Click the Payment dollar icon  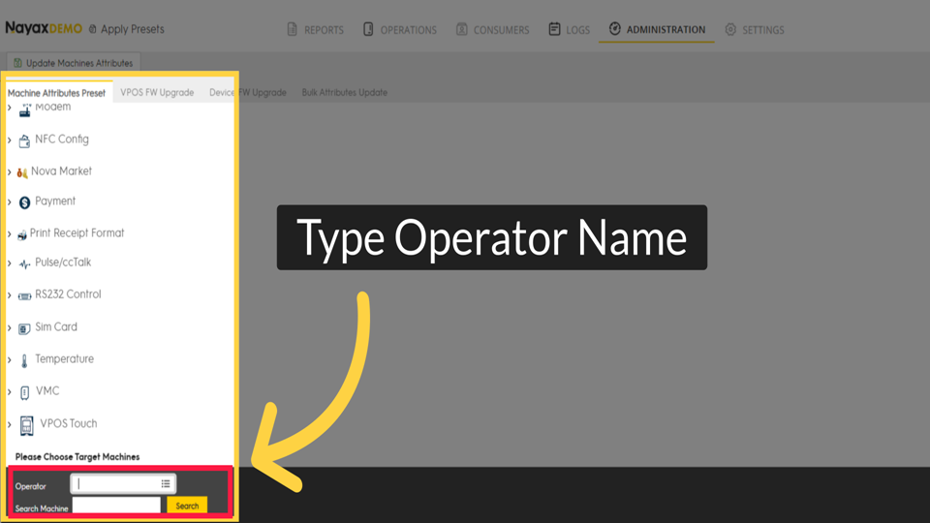point(24,202)
